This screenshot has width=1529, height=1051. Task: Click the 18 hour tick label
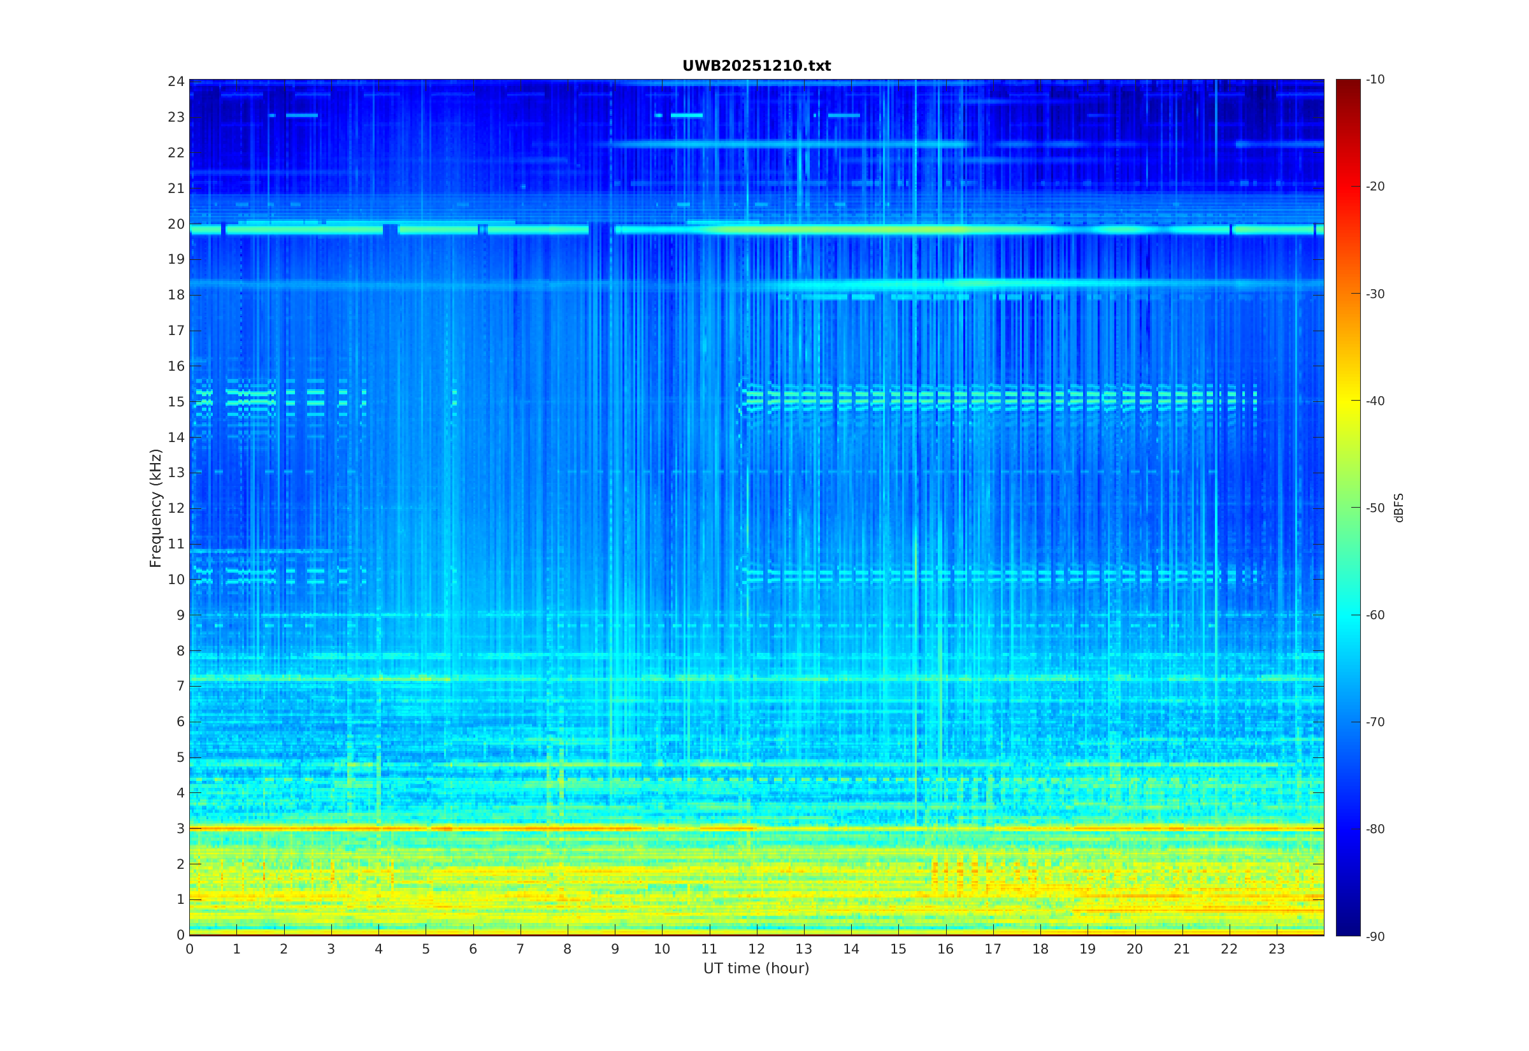click(x=1040, y=949)
